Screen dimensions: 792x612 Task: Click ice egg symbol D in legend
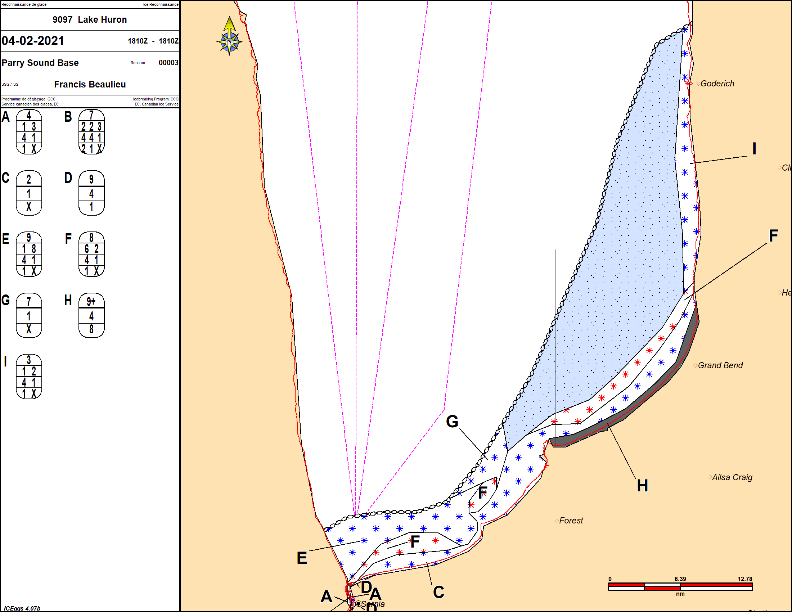(x=91, y=193)
